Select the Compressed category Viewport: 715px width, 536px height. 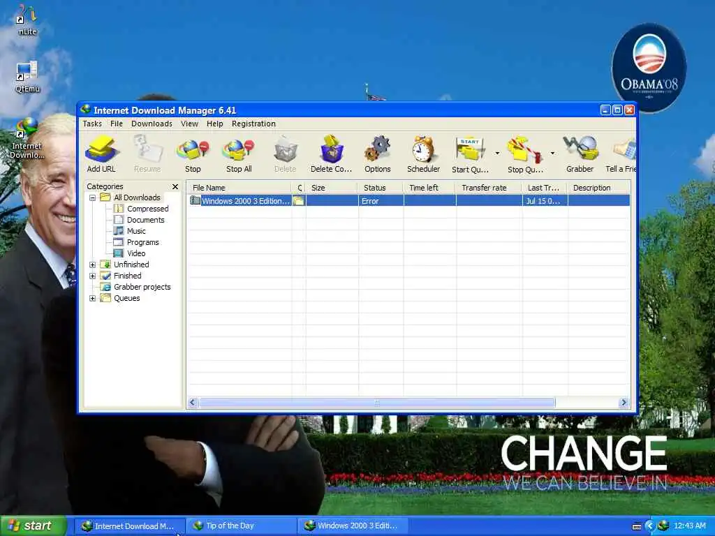coord(148,209)
